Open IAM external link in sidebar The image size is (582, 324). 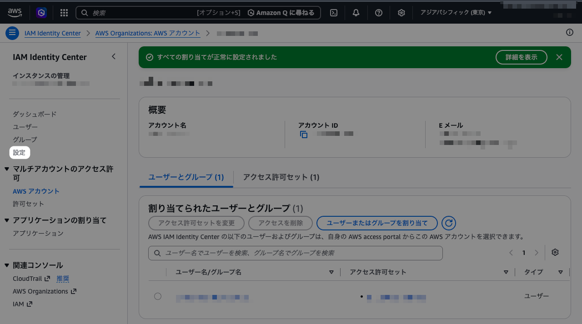tap(22, 304)
